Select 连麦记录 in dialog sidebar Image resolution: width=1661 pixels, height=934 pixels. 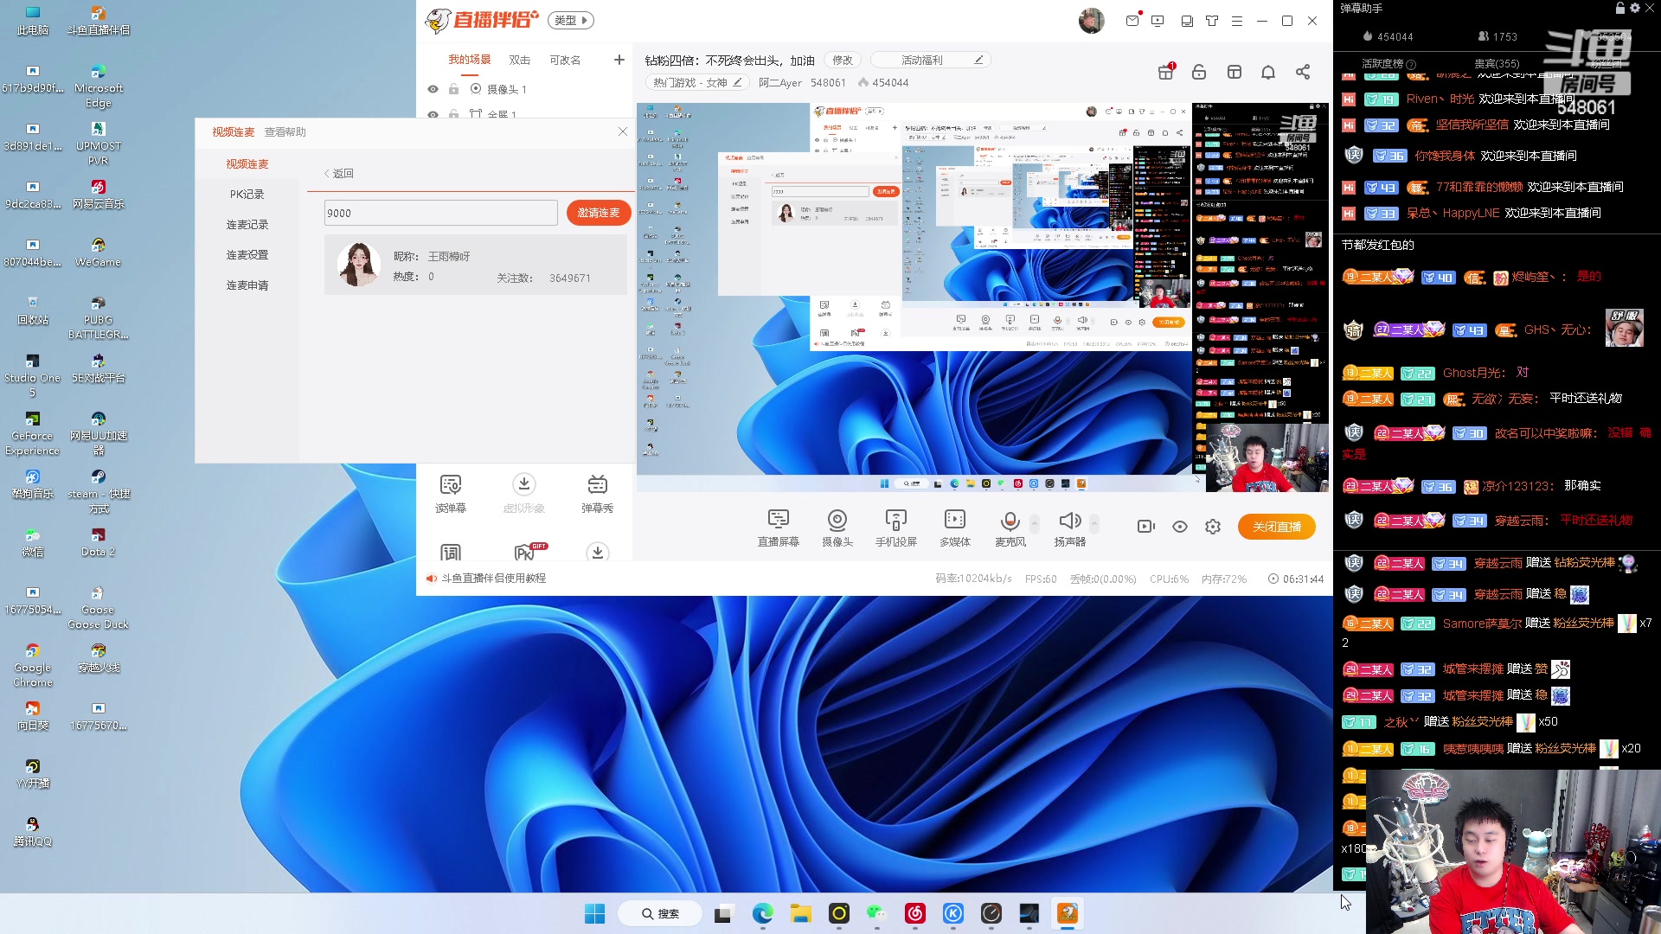click(247, 225)
